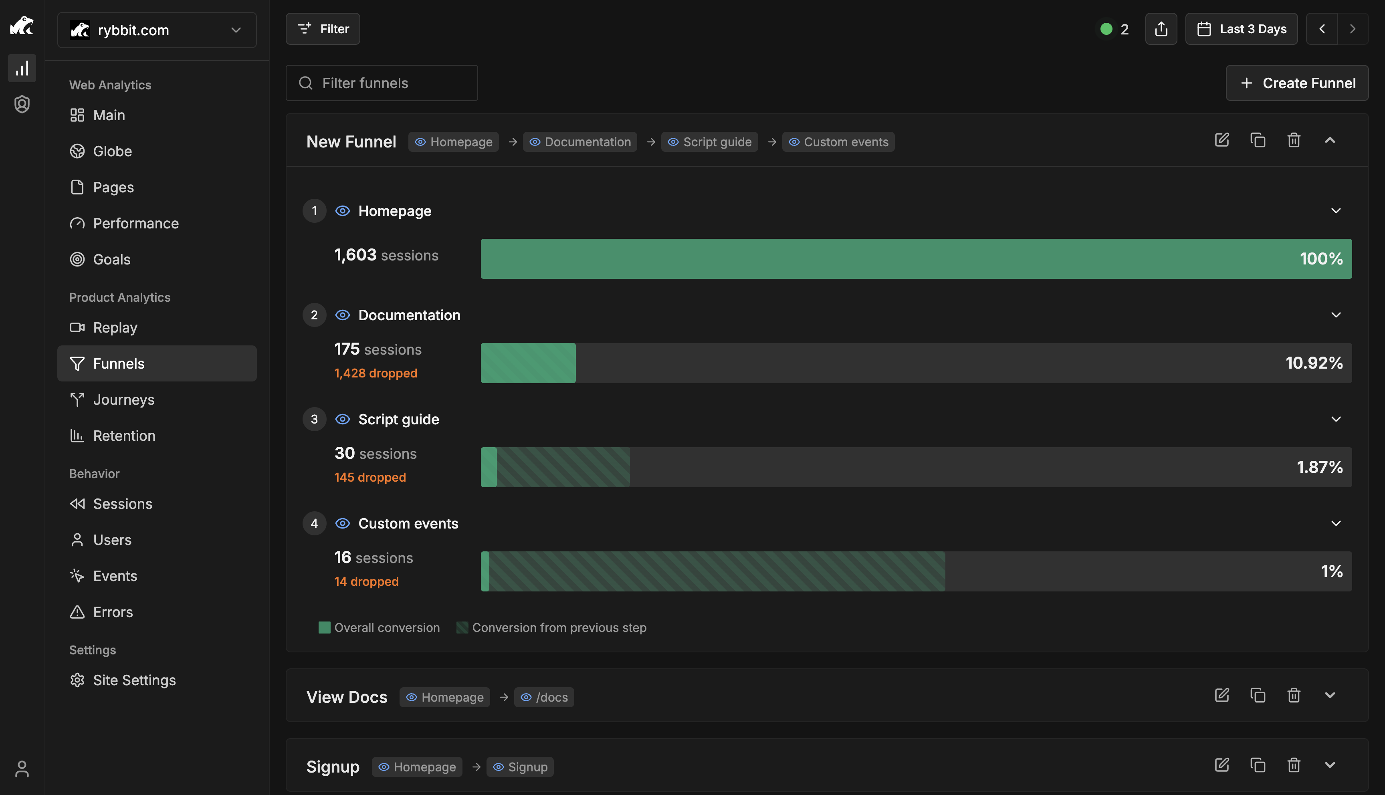The height and width of the screenshot is (795, 1385).
Task: Click the Create Funnel button
Action: click(x=1297, y=83)
